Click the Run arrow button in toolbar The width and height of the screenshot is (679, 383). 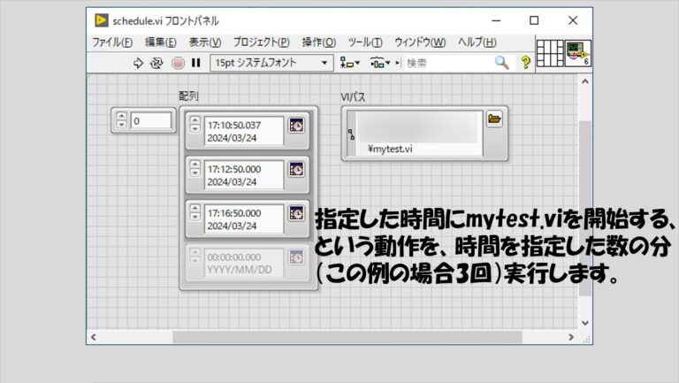pyautogui.click(x=138, y=63)
